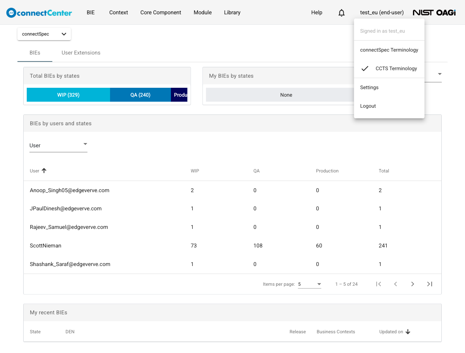Click the Release column header
465x353 pixels.
(x=298, y=332)
